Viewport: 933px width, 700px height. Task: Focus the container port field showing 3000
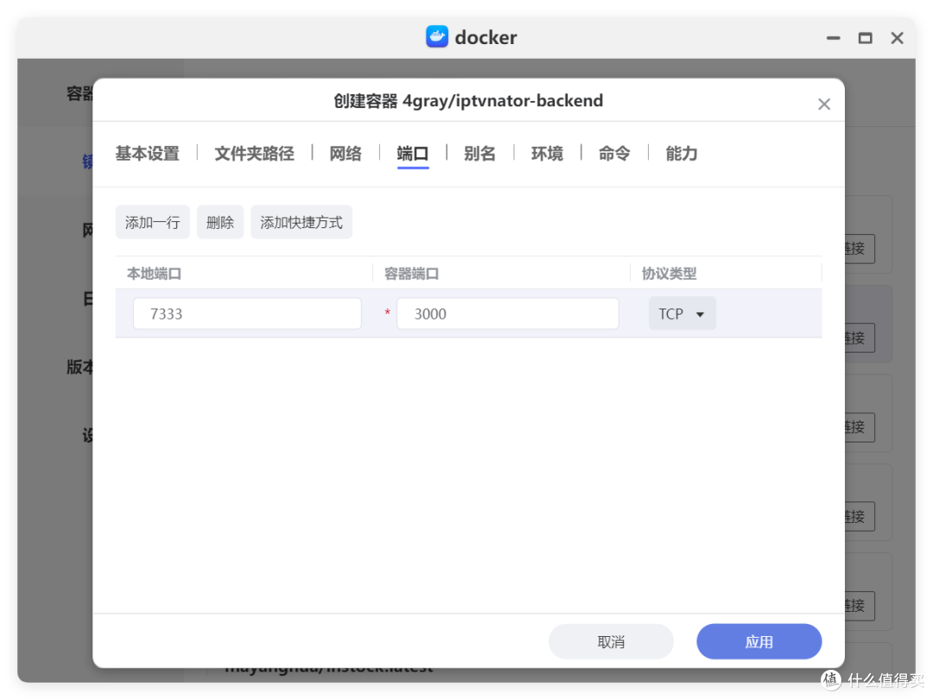508,314
